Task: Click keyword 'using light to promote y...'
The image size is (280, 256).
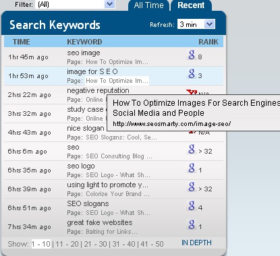Action: (x=108, y=185)
